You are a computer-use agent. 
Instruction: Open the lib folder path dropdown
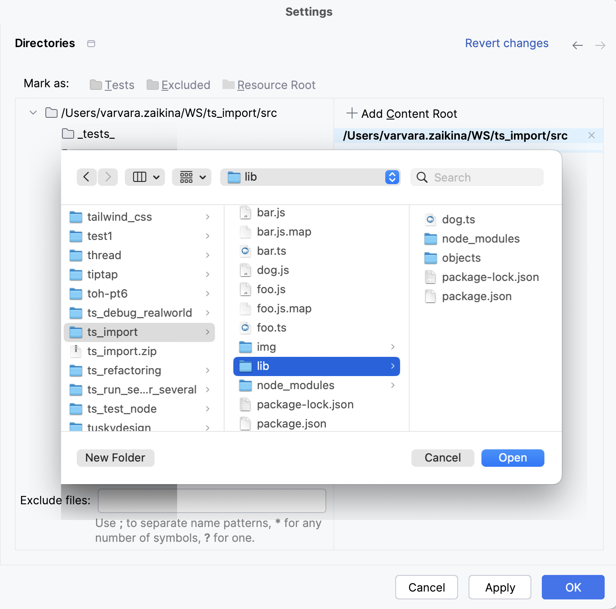tap(391, 177)
